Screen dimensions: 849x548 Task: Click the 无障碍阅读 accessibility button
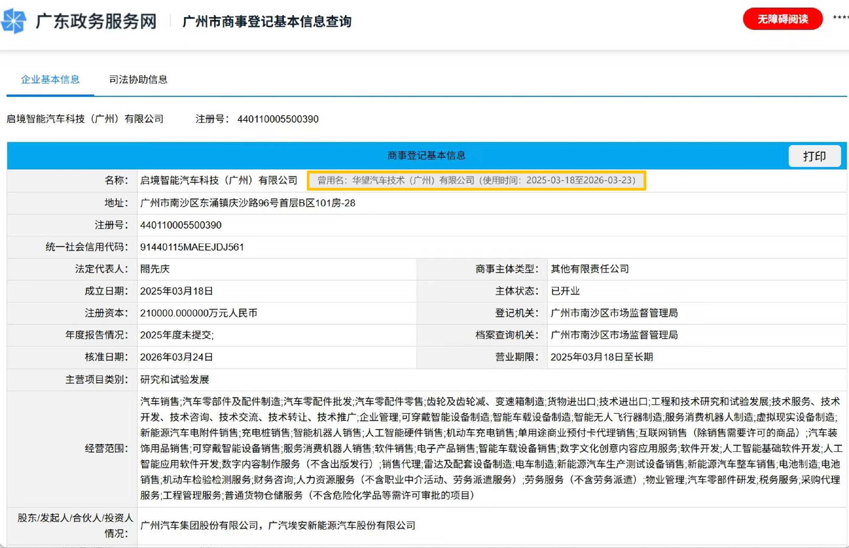click(782, 19)
